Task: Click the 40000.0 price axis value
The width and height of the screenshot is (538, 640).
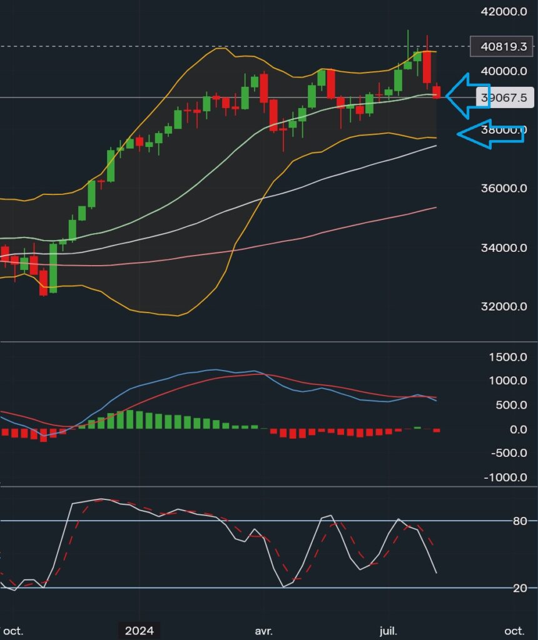Action: click(504, 71)
